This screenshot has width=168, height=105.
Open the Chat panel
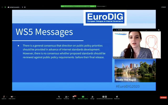(x=73, y=97)
